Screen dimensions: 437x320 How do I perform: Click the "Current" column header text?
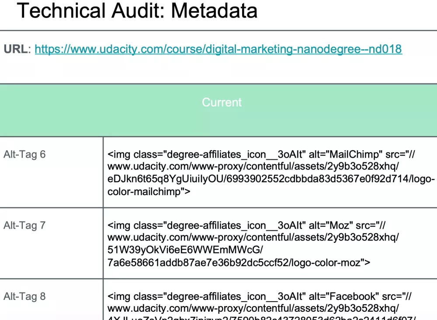[x=222, y=102]
